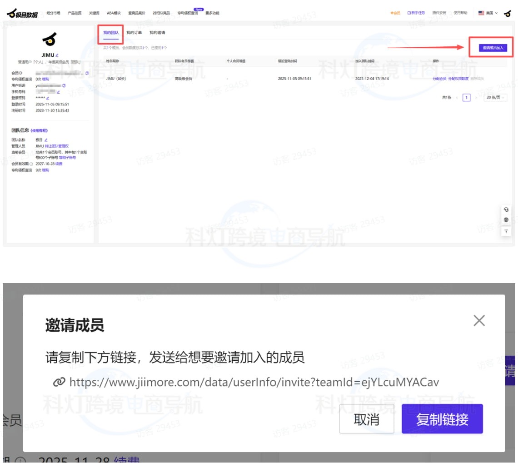
Task: Open the 20 条/页 page size dropdown
Action: [x=494, y=97]
